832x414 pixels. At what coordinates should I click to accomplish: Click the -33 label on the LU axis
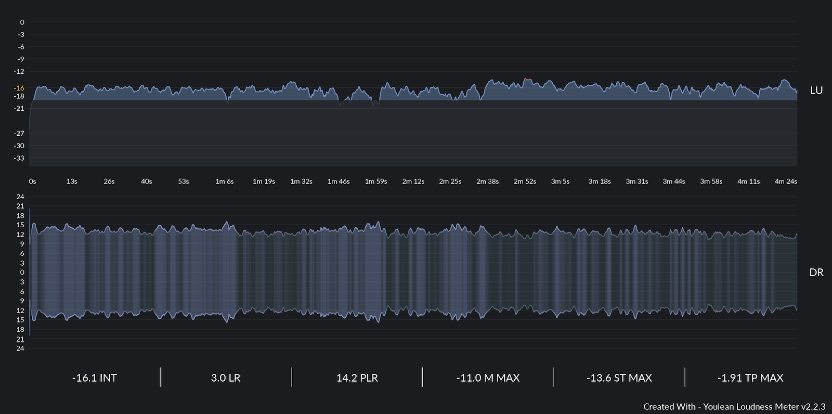[x=19, y=158]
